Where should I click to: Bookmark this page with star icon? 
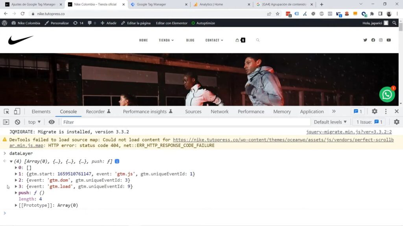(277, 14)
